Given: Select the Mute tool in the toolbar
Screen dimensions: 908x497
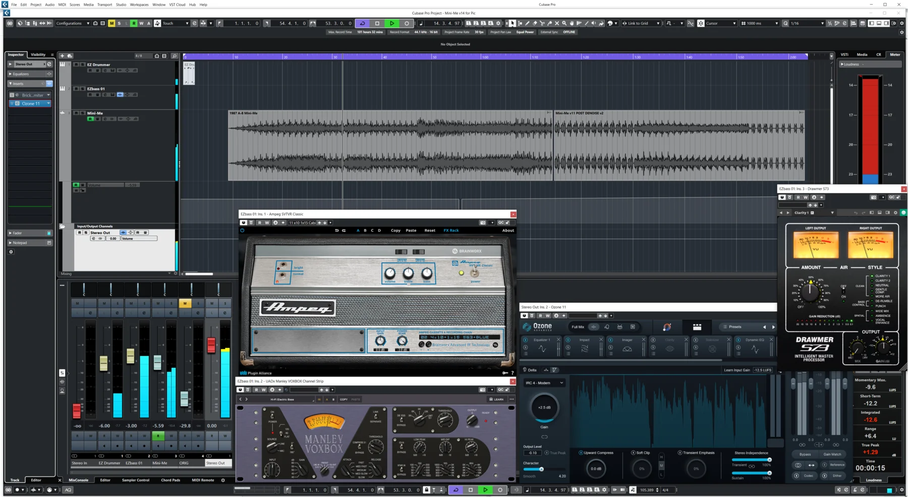Looking at the screenshot, I should point(557,23).
